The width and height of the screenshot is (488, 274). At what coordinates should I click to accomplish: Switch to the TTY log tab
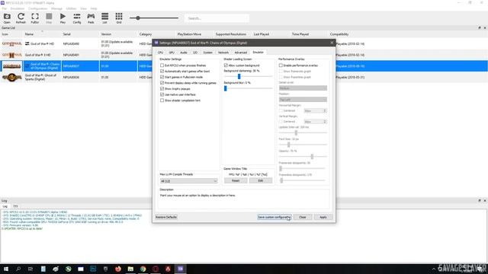point(15,206)
